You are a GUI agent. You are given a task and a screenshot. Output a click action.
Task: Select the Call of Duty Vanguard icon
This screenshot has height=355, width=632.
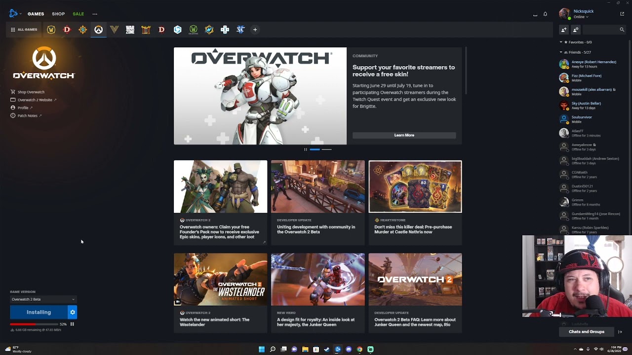[x=114, y=30]
